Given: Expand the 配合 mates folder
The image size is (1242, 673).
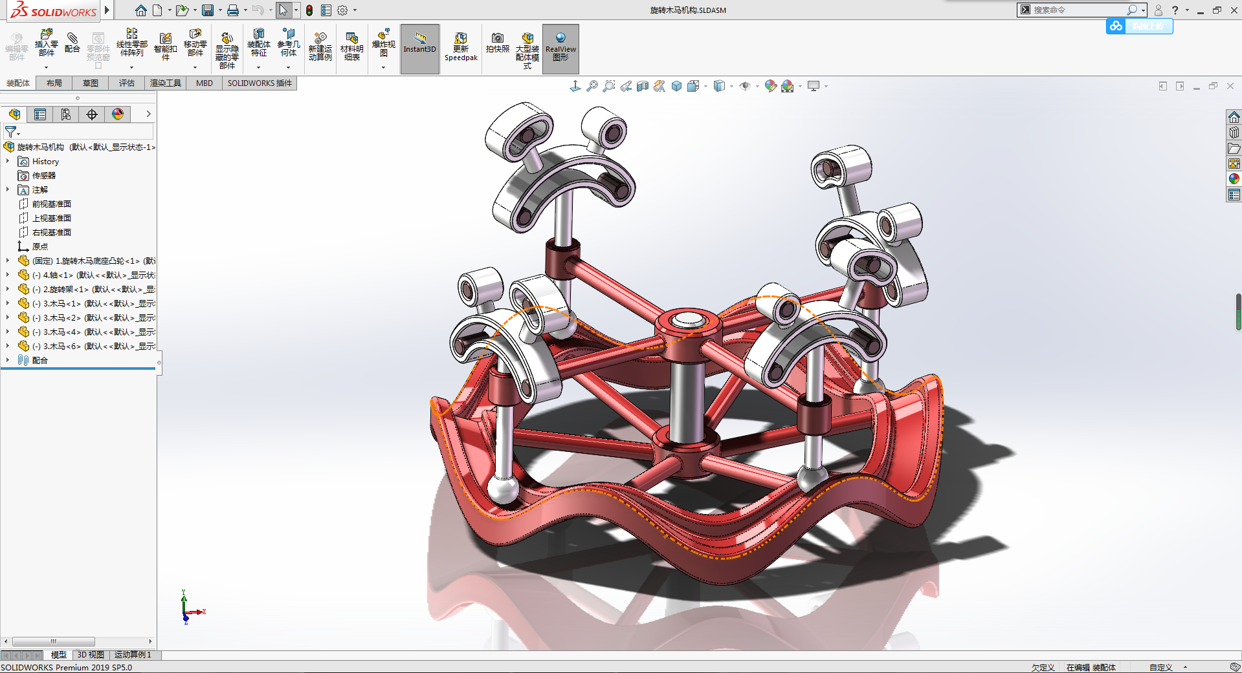Looking at the screenshot, I should pyautogui.click(x=8, y=361).
